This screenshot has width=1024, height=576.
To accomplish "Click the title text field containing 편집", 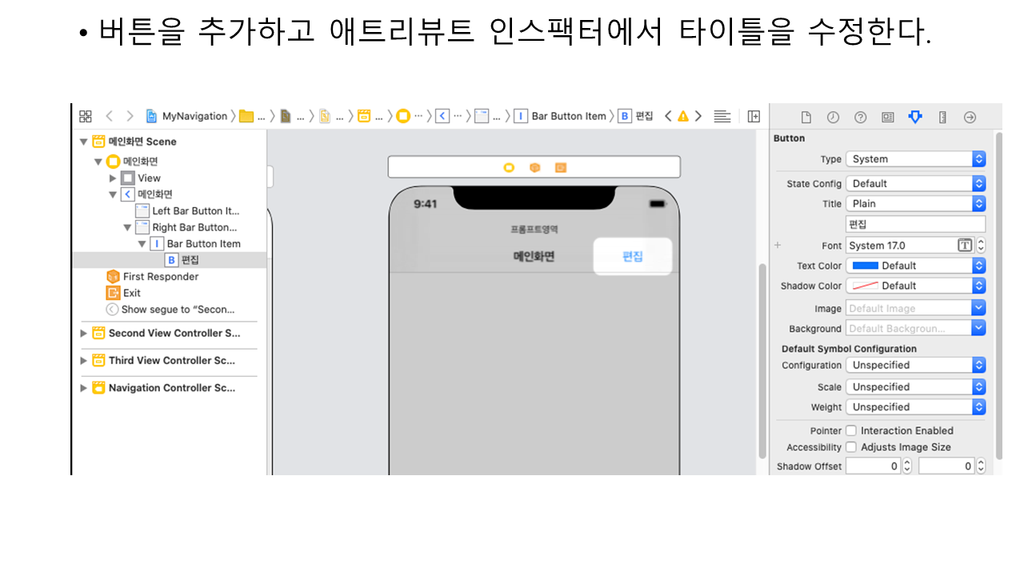I will click(915, 225).
